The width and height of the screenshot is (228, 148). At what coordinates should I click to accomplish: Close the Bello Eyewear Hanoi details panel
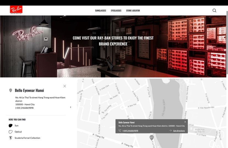pos(65,86)
